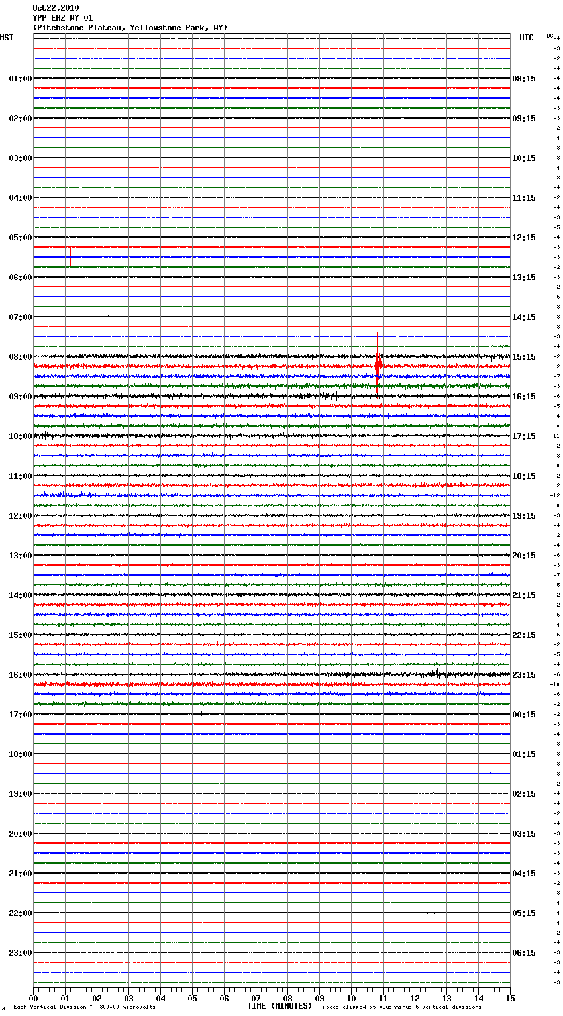Image resolution: width=563 pixels, height=1016 pixels.
Task: Click the 09:15 UTC time label
Action: point(524,119)
